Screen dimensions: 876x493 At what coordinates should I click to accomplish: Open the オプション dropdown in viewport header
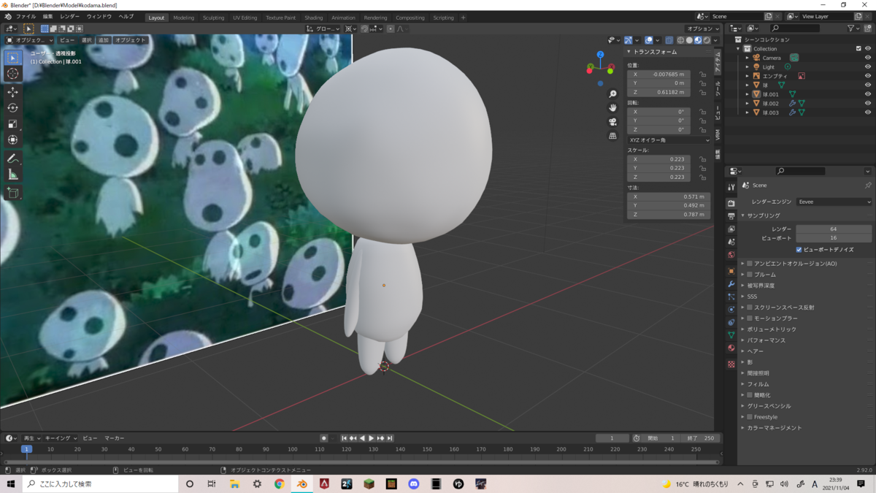coord(704,28)
